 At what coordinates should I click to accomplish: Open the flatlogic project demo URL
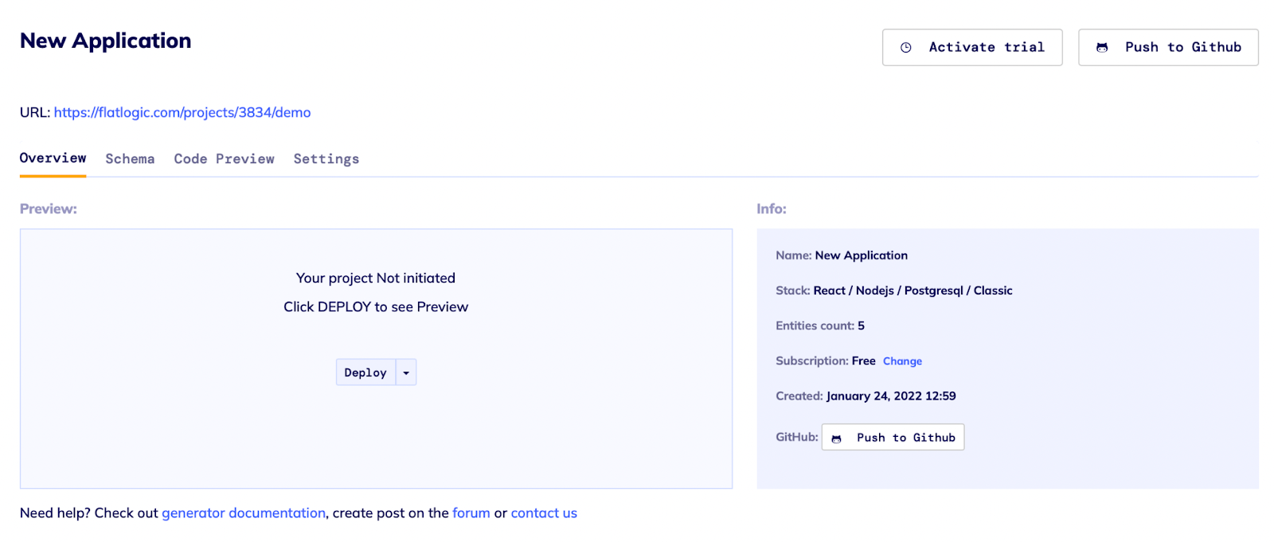(182, 112)
